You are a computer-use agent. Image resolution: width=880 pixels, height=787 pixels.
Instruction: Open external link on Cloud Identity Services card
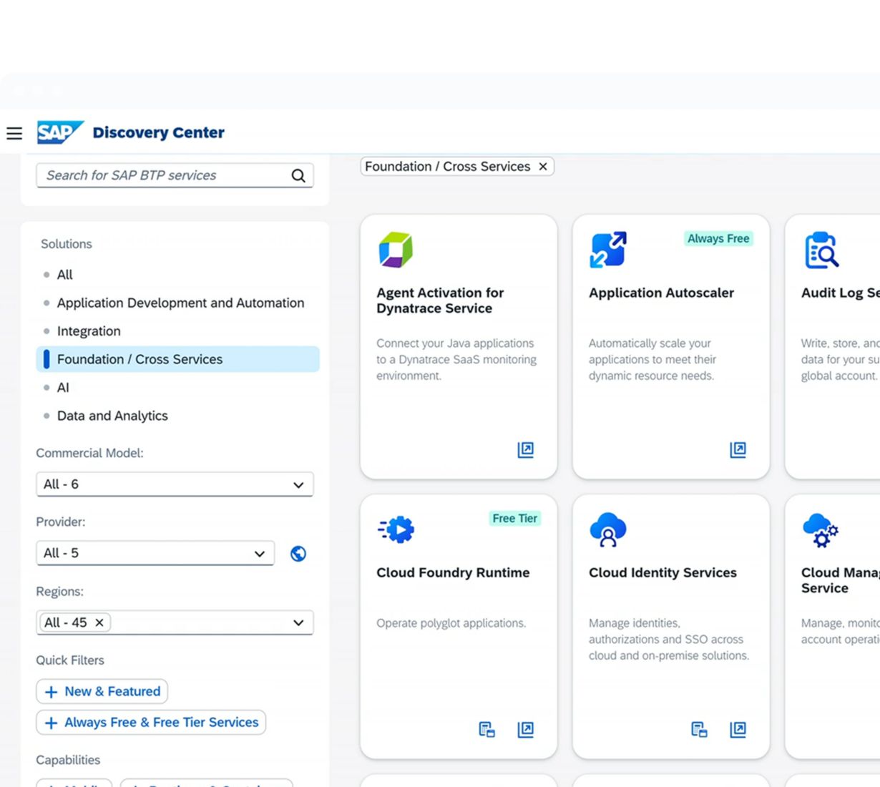[x=738, y=729]
